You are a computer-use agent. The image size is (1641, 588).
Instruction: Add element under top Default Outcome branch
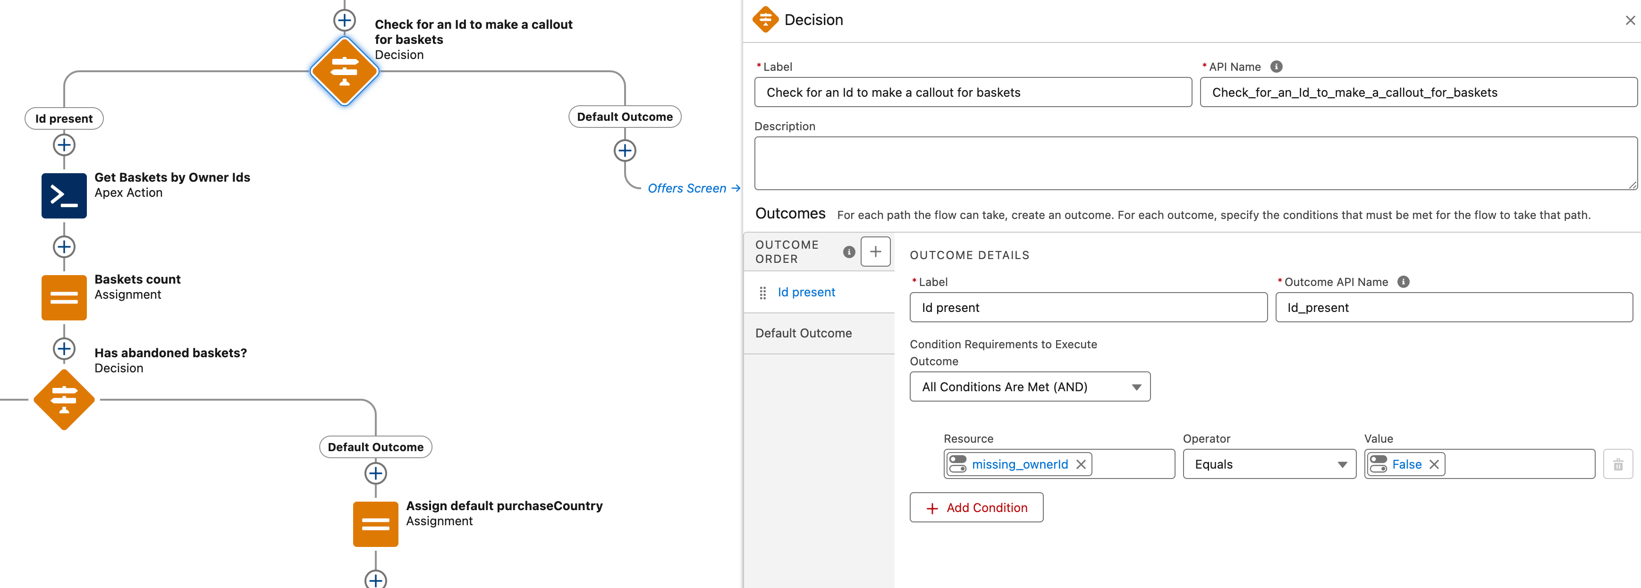(624, 151)
